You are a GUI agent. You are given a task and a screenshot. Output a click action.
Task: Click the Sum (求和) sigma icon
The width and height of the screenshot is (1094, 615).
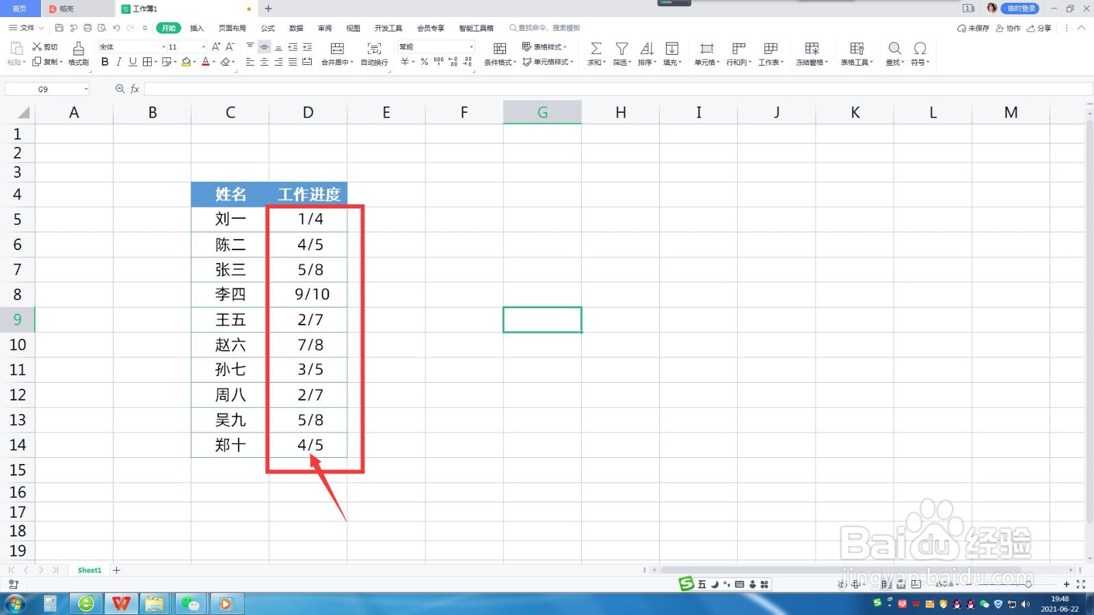pyautogui.click(x=596, y=49)
